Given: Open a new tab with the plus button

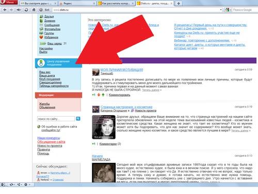Looking at the screenshot, I should pos(179,3).
